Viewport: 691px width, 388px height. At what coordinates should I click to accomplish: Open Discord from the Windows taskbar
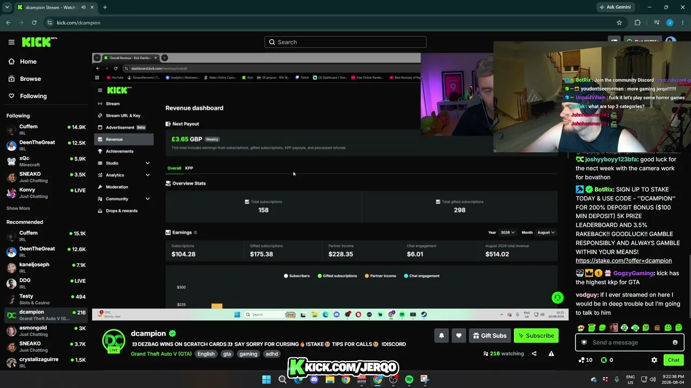pyautogui.click(x=314, y=379)
